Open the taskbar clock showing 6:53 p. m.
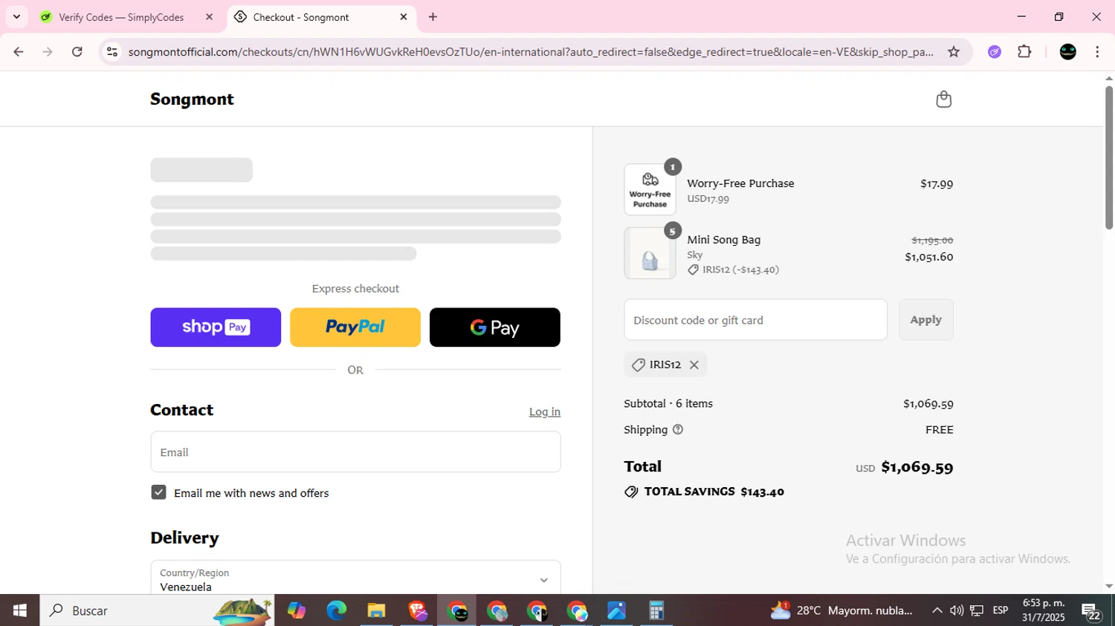The image size is (1115, 626). [1044, 610]
